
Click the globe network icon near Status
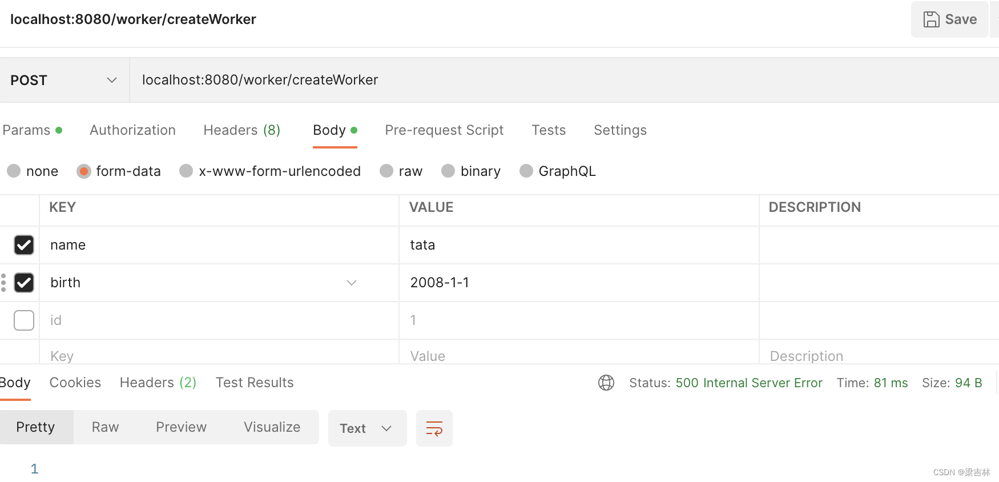click(x=606, y=383)
